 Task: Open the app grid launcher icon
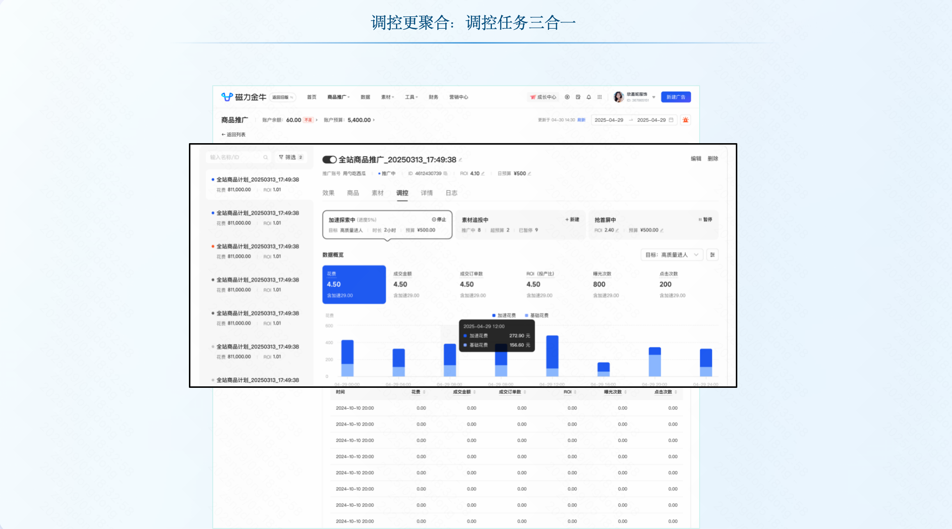(x=600, y=97)
